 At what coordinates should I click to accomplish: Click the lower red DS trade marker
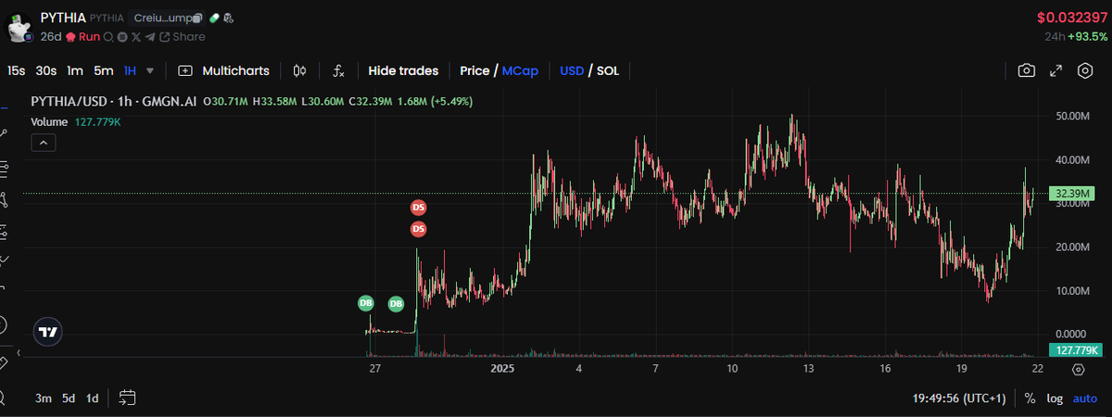(x=419, y=229)
